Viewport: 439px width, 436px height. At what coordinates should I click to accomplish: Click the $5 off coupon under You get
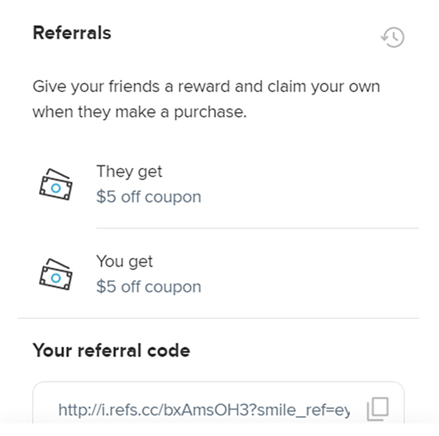point(148,287)
